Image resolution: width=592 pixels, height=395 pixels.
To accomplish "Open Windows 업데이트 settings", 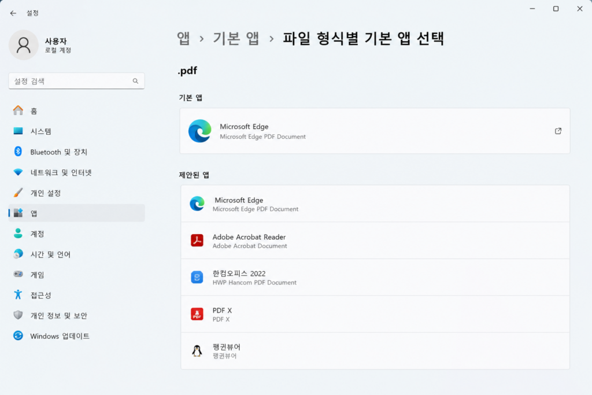I will point(77,335).
